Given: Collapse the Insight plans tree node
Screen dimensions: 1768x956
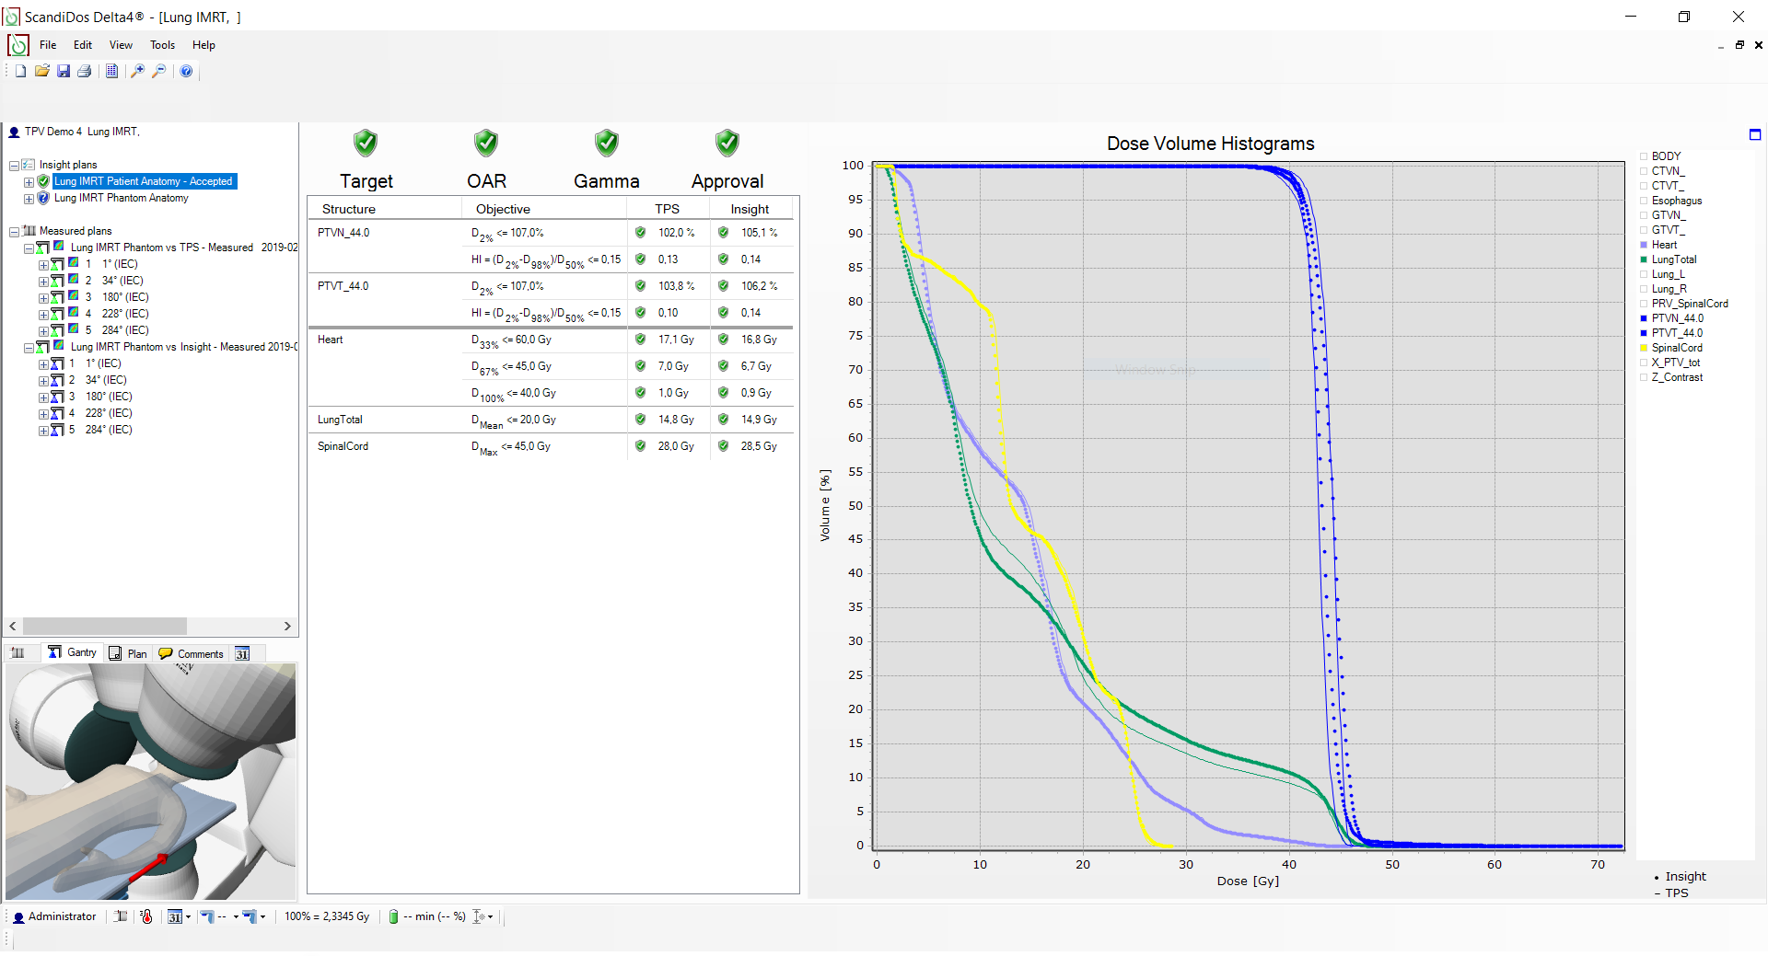Looking at the screenshot, I should click(x=14, y=166).
